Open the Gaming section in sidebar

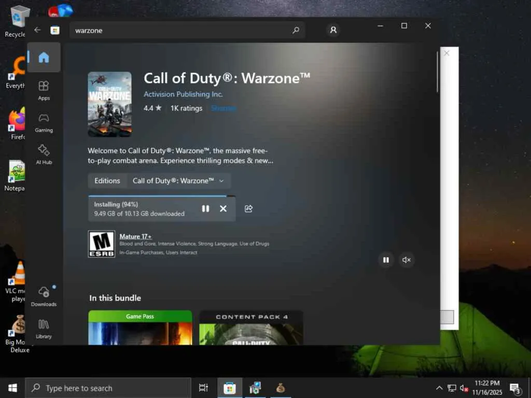pos(44,122)
